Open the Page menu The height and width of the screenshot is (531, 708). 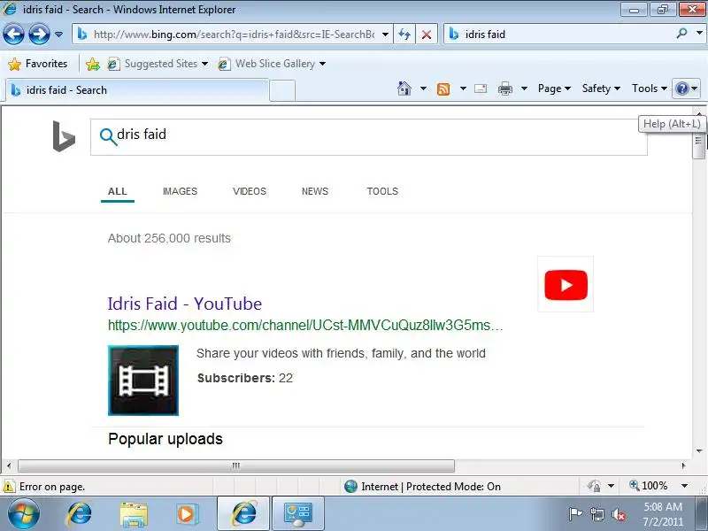pyautogui.click(x=554, y=88)
